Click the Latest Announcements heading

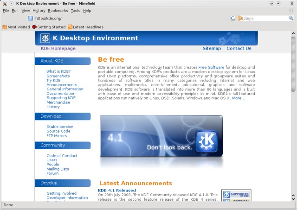click(136, 183)
